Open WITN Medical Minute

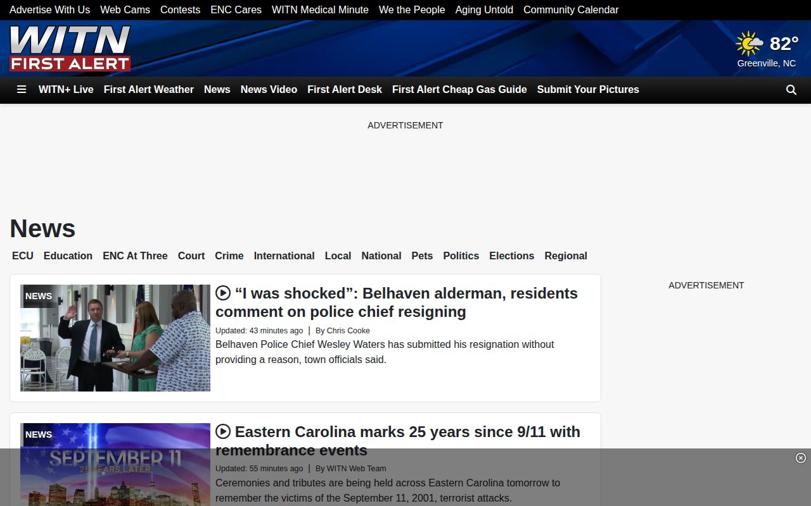coord(320,10)
